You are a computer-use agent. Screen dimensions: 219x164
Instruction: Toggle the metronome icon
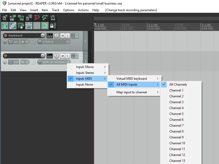[53, 18]
